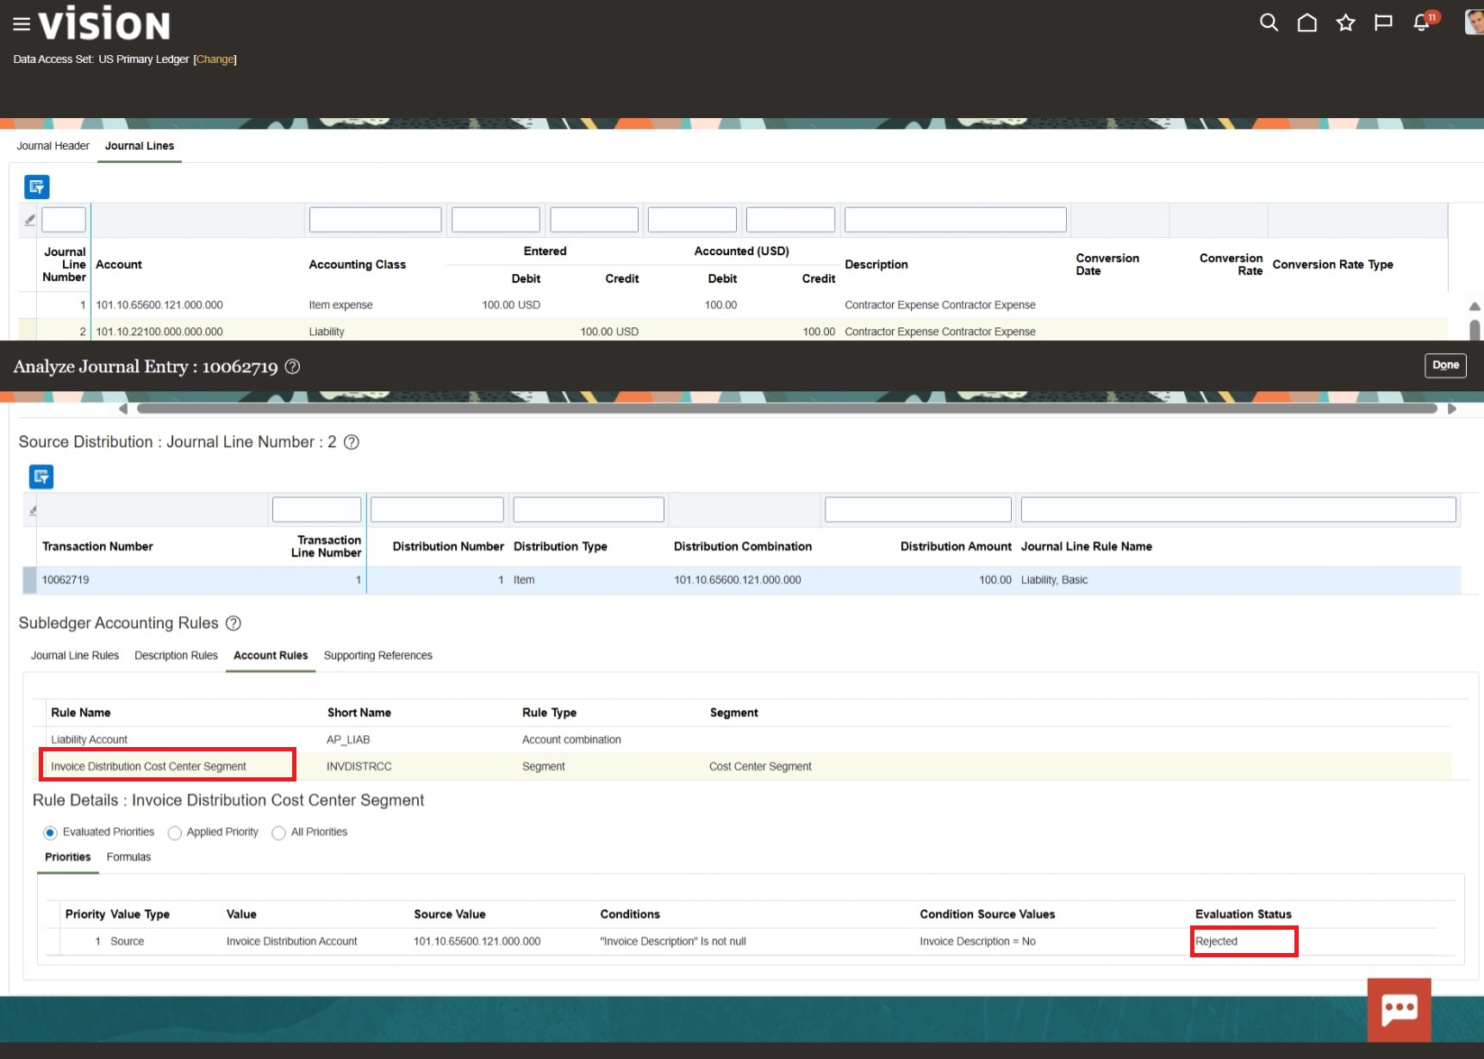Screen dimensions: 1484x1059
Task: Click the Done button
Action: (1444, 365)
